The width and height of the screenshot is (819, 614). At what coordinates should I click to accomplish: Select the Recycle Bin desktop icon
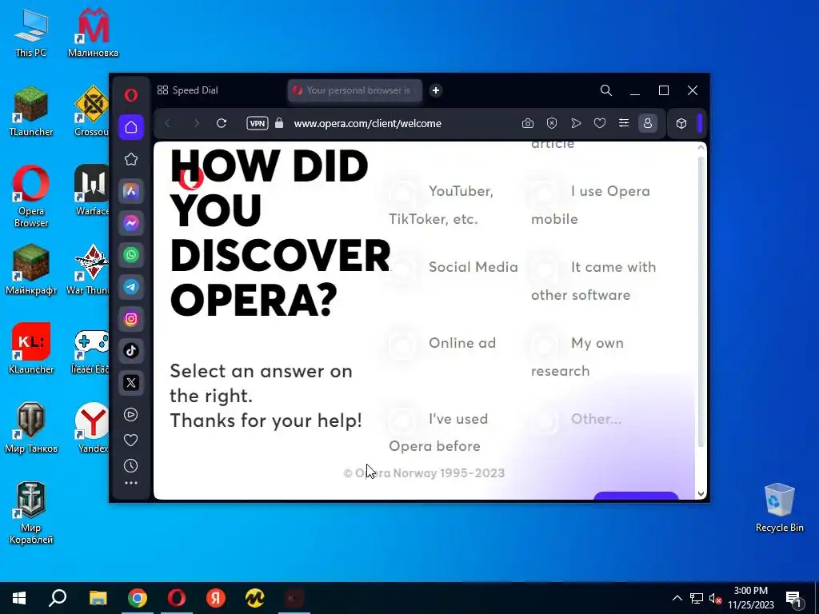click(779, 508)
